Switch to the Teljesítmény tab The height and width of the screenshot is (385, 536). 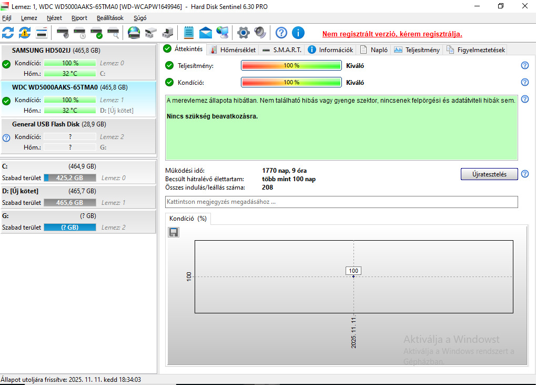tap(417, 50)
